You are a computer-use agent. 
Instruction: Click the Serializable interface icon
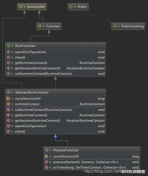point(21,7)
